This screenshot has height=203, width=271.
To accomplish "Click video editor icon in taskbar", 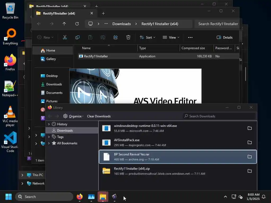I will 114,197.
